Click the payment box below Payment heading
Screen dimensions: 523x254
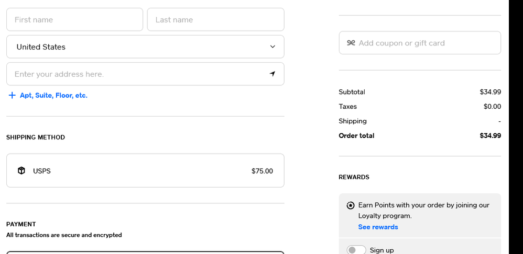145,252
